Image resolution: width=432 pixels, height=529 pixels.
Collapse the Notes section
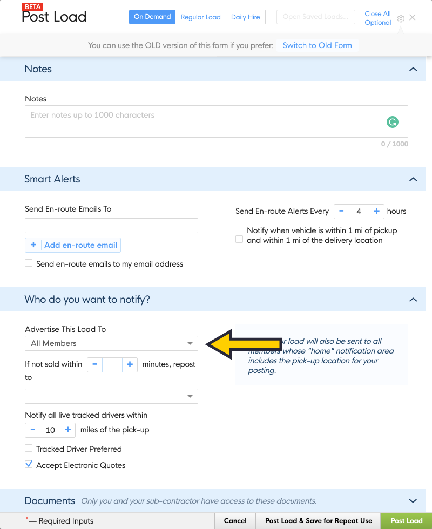point(413,69)
